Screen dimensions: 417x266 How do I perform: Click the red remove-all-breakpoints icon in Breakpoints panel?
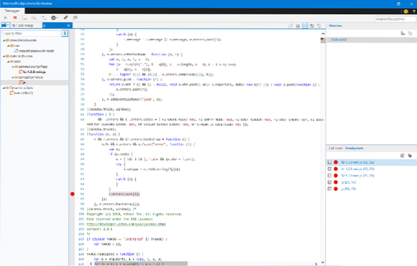pyautogui.click(x=410, y=155)
